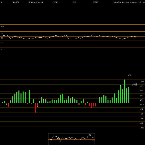This screenshot has height=145, width=145.
Task: Click the -40 label on the MR axis
Action: [142, 114]
